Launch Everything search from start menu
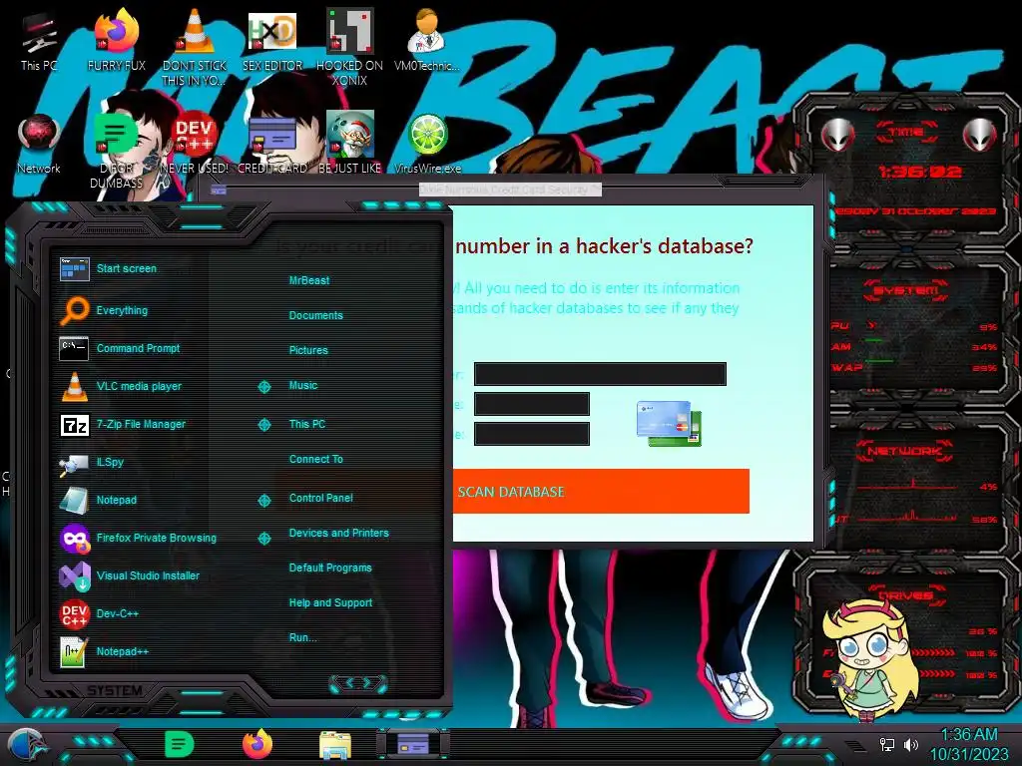 point(122,310)
